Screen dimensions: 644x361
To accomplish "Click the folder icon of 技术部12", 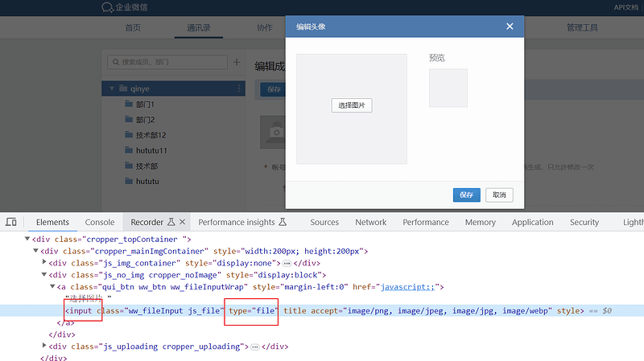I will 129,134.
